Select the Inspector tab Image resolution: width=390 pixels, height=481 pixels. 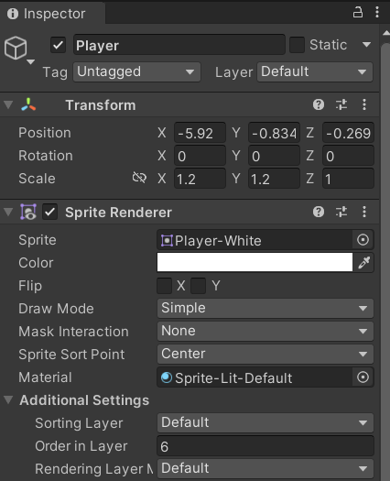(48, 14)
